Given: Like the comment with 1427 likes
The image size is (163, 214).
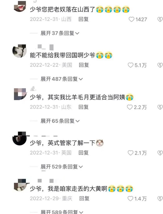Looking at the screenshot, I should [132, 19].
